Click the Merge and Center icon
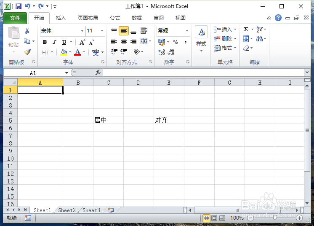 click(x=144, y=41)
